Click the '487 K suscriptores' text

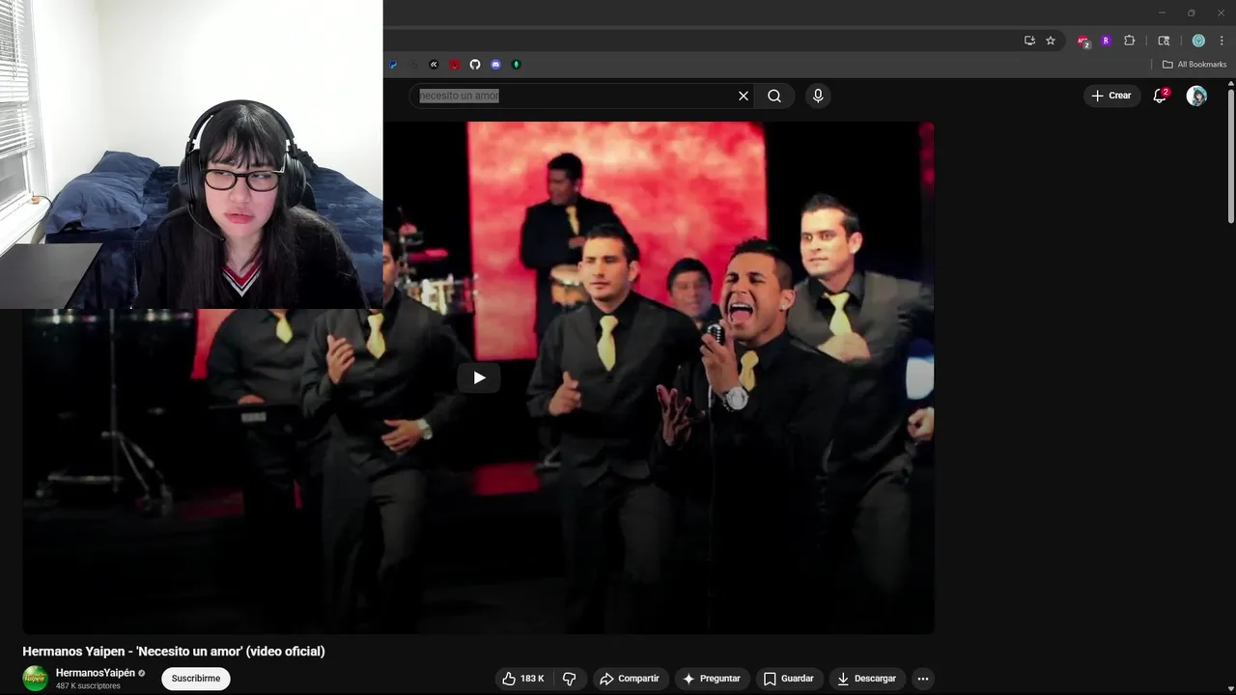pos(88,686)
